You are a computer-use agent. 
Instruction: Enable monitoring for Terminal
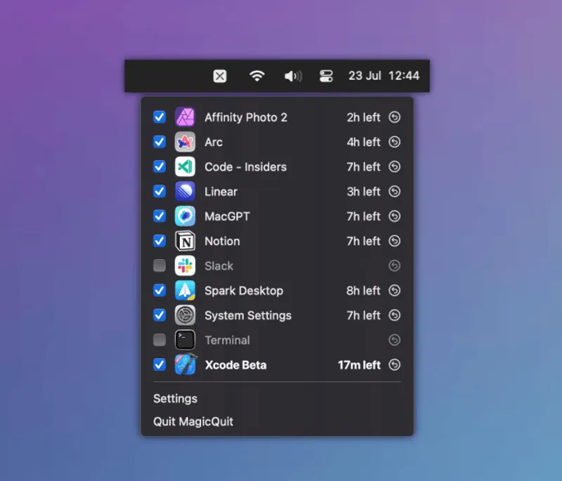pos(159,340)
